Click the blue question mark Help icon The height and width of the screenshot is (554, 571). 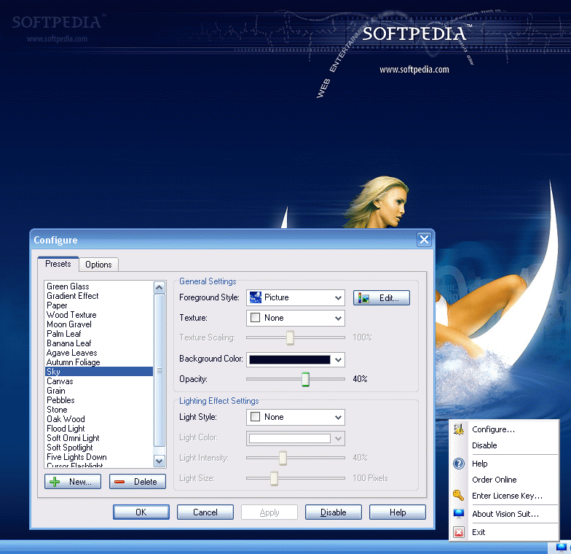click(x=459, y=464)
